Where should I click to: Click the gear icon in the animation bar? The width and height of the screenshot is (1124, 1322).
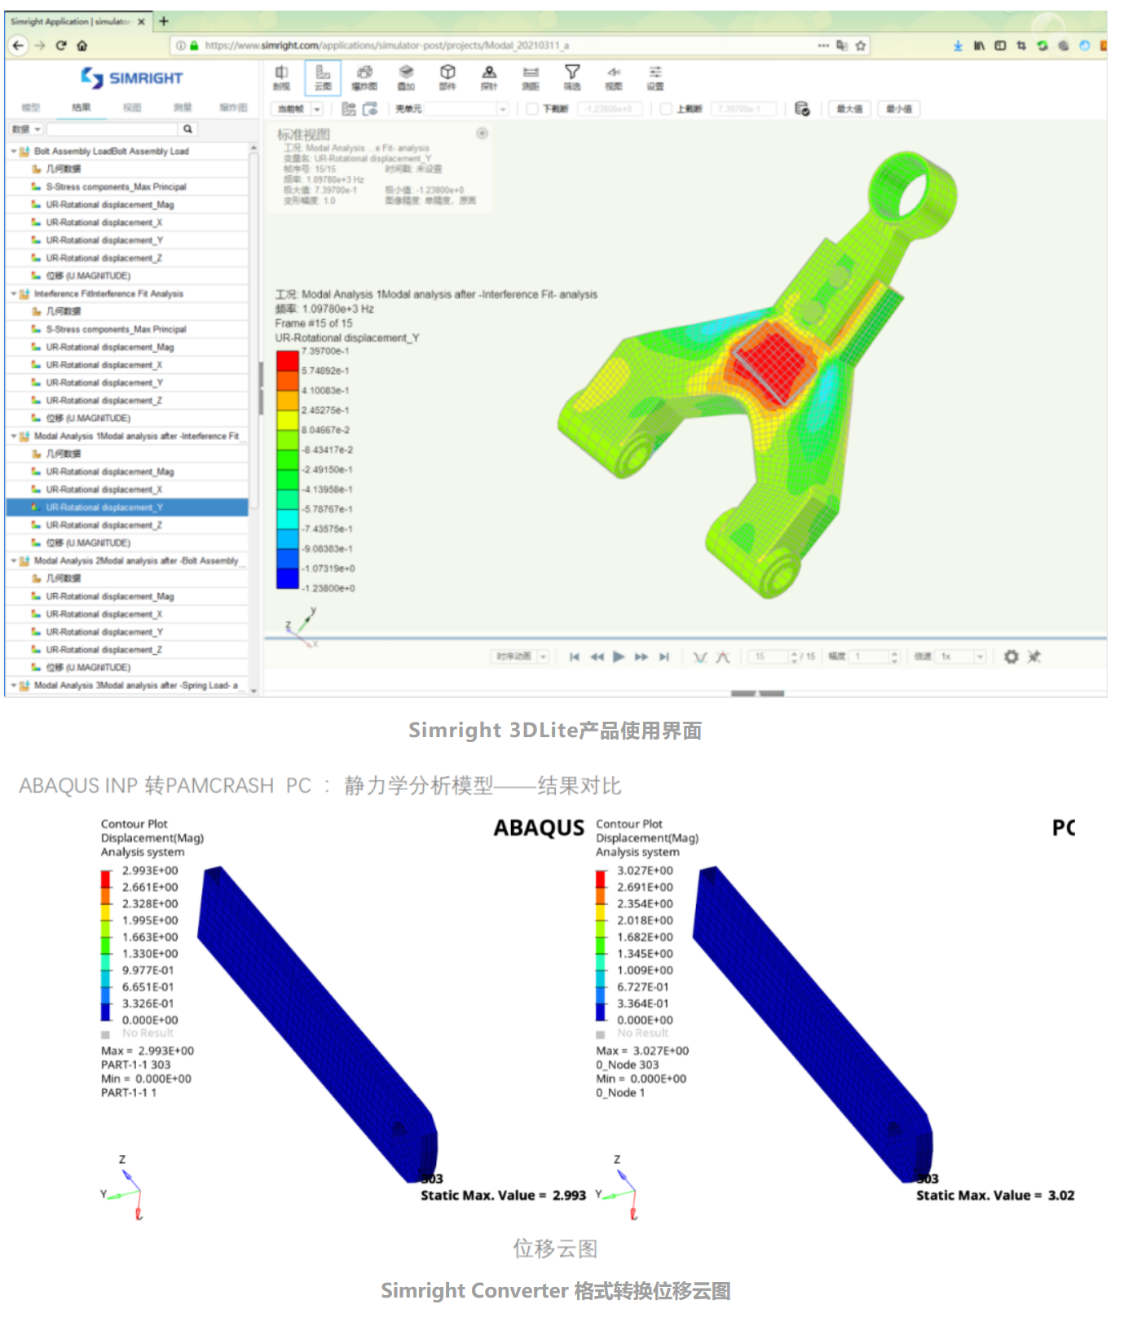pyautogui.click(x=1011, y=657)
